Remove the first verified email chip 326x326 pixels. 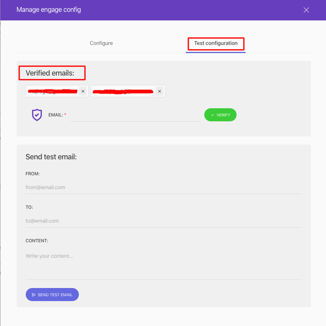click(x=83, y=92)
